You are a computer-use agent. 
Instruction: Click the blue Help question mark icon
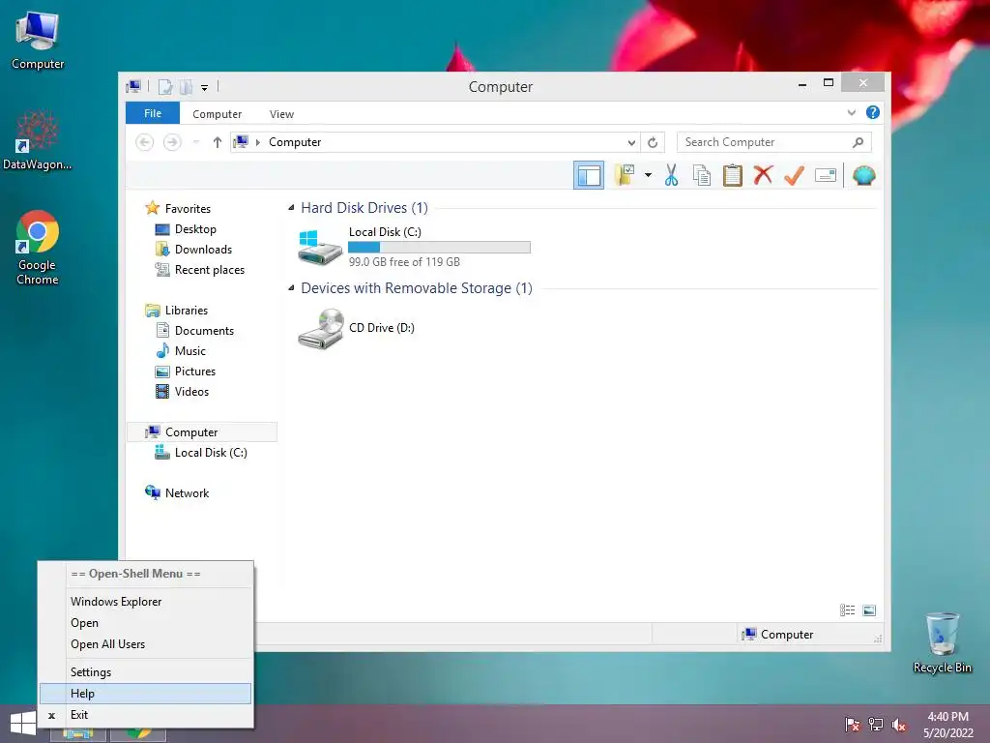(x=873, y=112)
